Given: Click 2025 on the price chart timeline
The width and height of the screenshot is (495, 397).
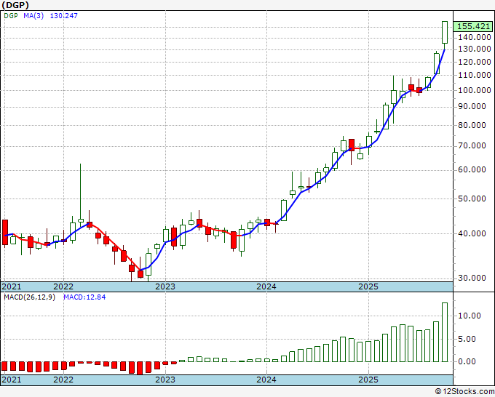Looking at the screenshot, I should pyautogui.click(x=368, y=286).
